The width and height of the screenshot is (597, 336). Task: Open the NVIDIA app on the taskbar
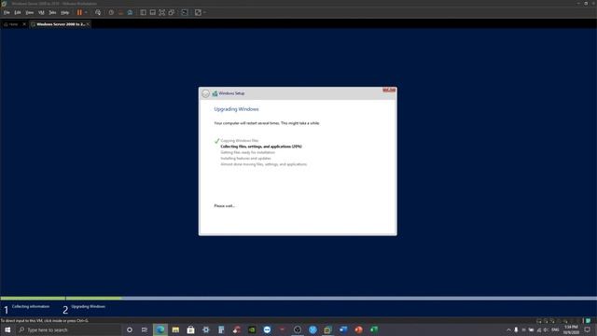click(x=252, y=329)
